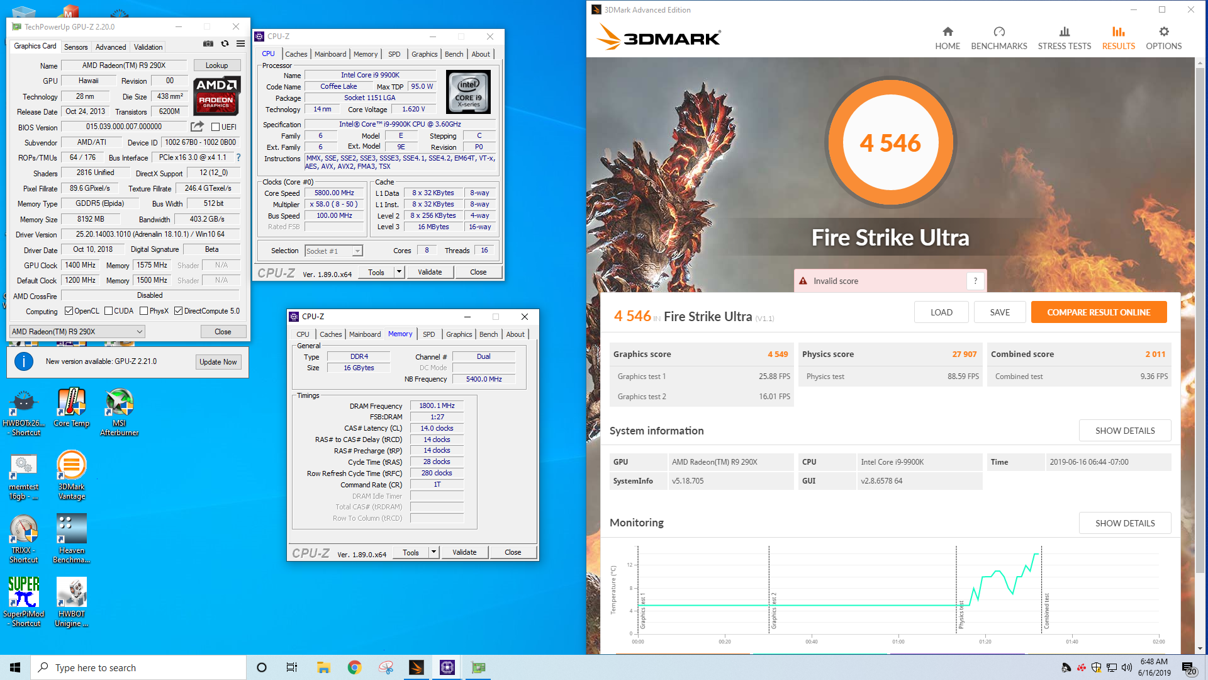Click SHOW DETAILS for Monitoring
This screenshot has width=1208, height=680.
click(x=1125, y=523)
